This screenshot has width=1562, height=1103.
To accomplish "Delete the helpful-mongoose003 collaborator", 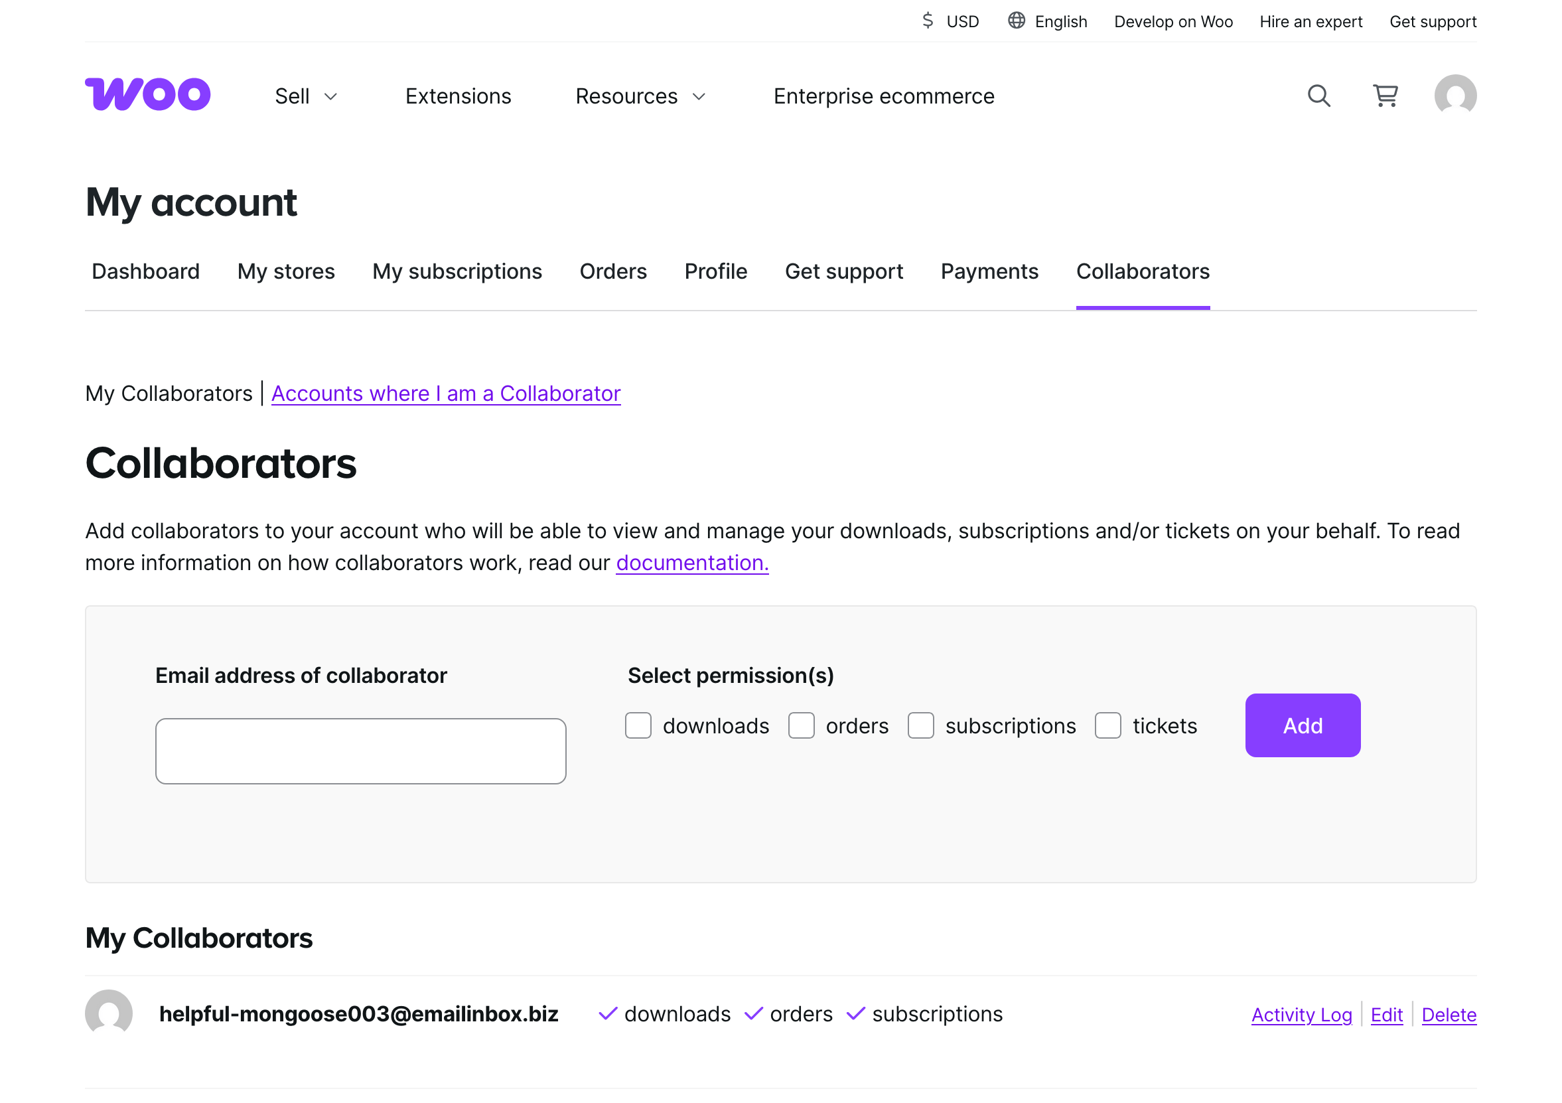I will (1449, 1015).
